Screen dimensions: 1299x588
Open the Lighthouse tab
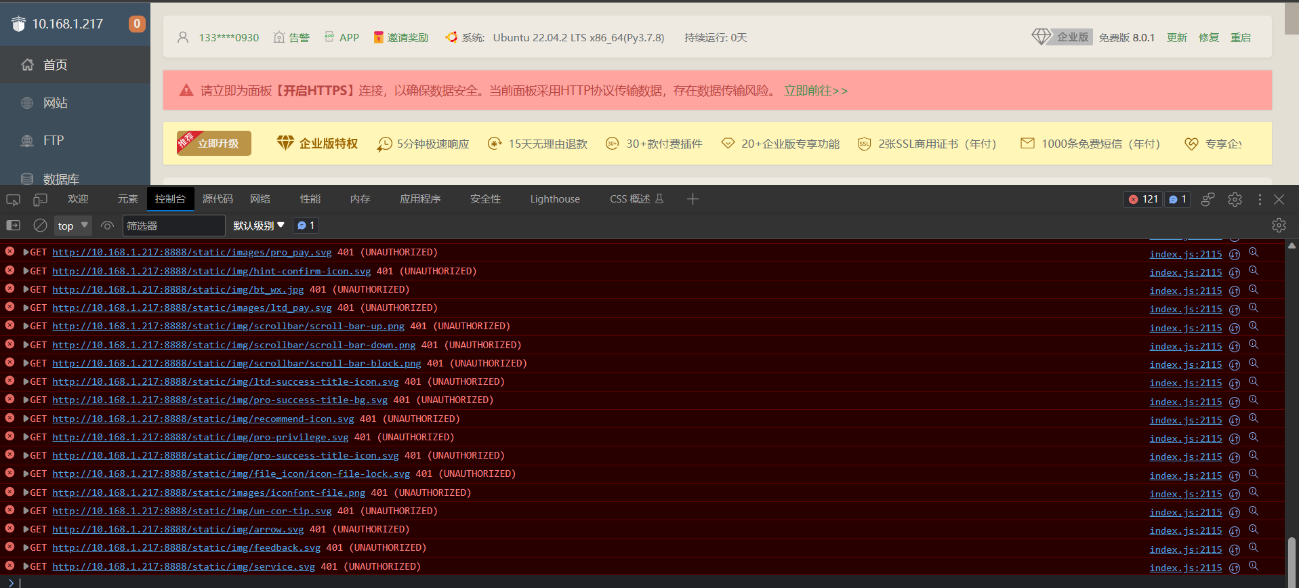click(555, 199)
